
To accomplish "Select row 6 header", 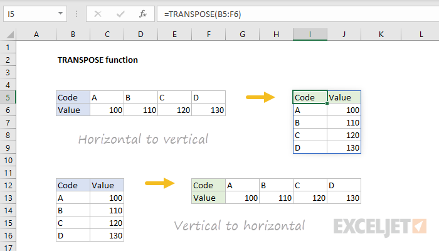I will [x=8, y=110].
